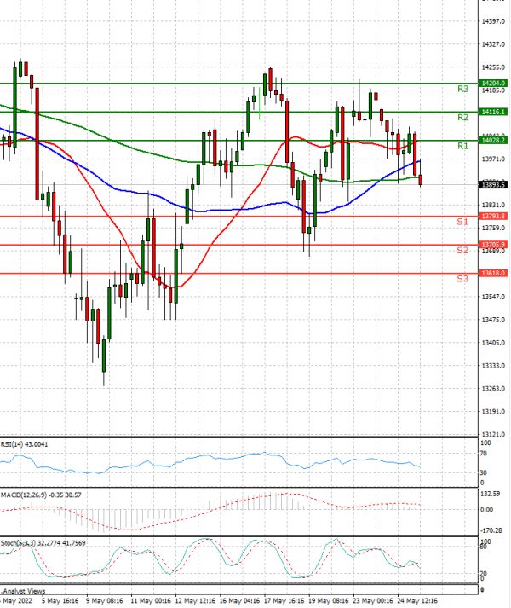Click the Analyst Views label
Screen dimensions: 511x608
(24, 591)
